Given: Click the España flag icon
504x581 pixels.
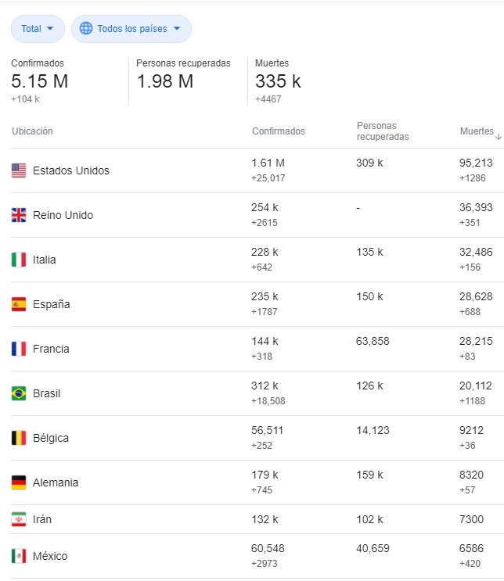Looking at the screenshot, I should pyautogui.click(x=19, y=304).
